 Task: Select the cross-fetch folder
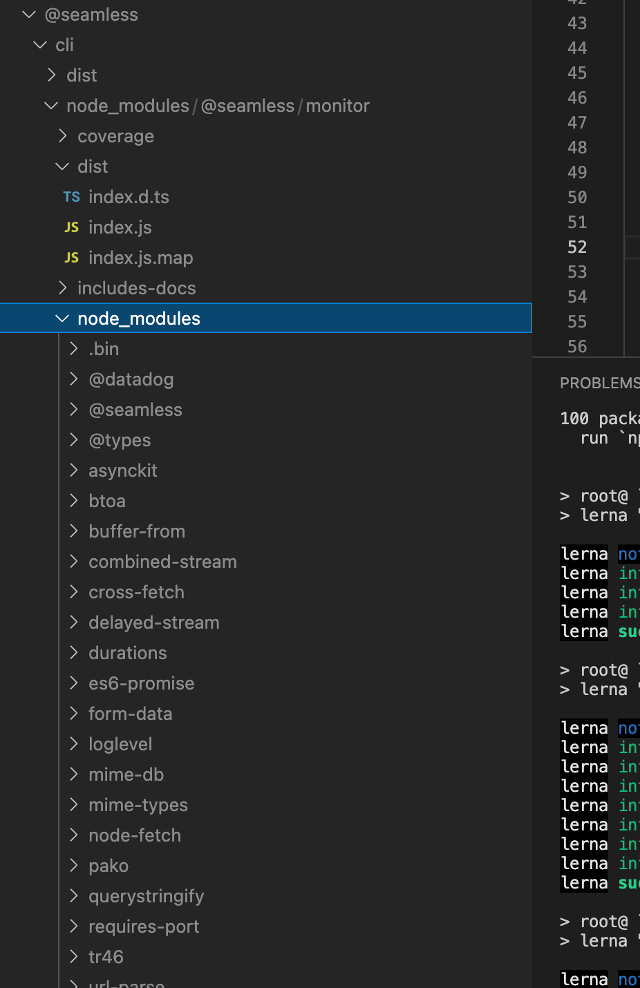[136, 592]
